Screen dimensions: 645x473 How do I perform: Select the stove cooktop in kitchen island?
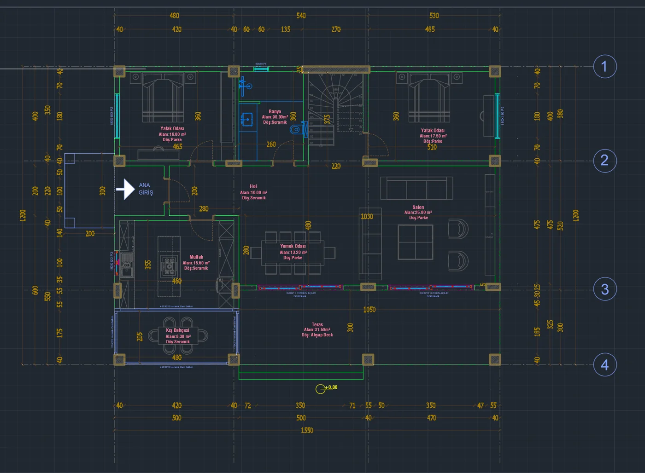(x=169, y=266)
